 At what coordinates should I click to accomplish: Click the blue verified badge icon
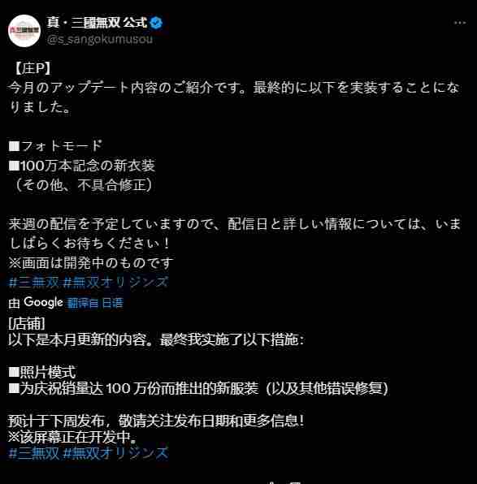point(156,23)
